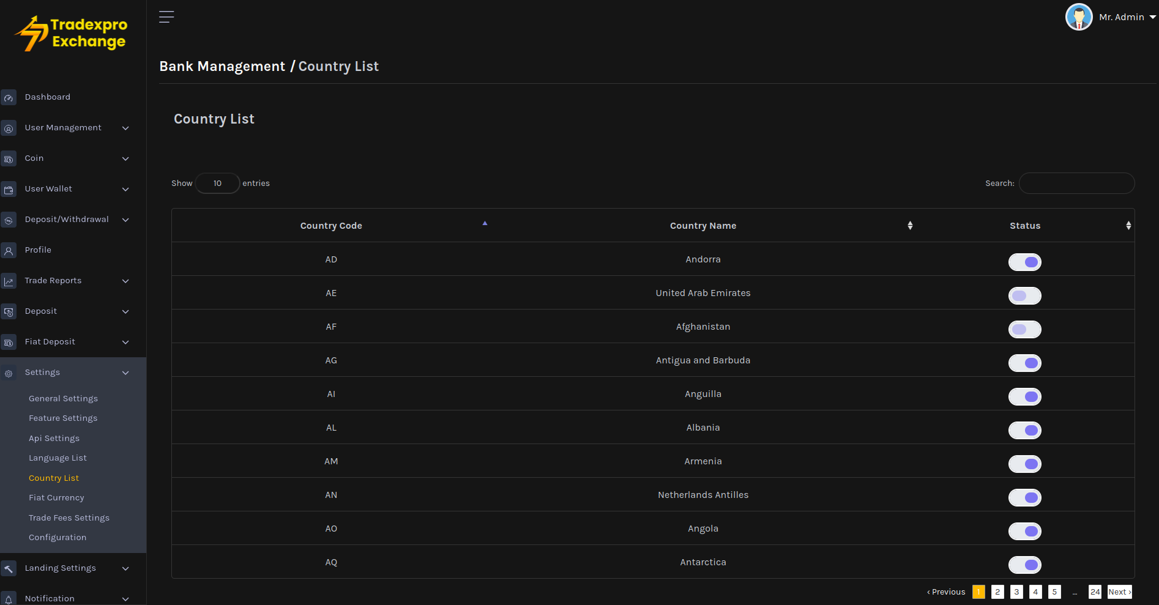Click the country Search input field

point(1076,184)
